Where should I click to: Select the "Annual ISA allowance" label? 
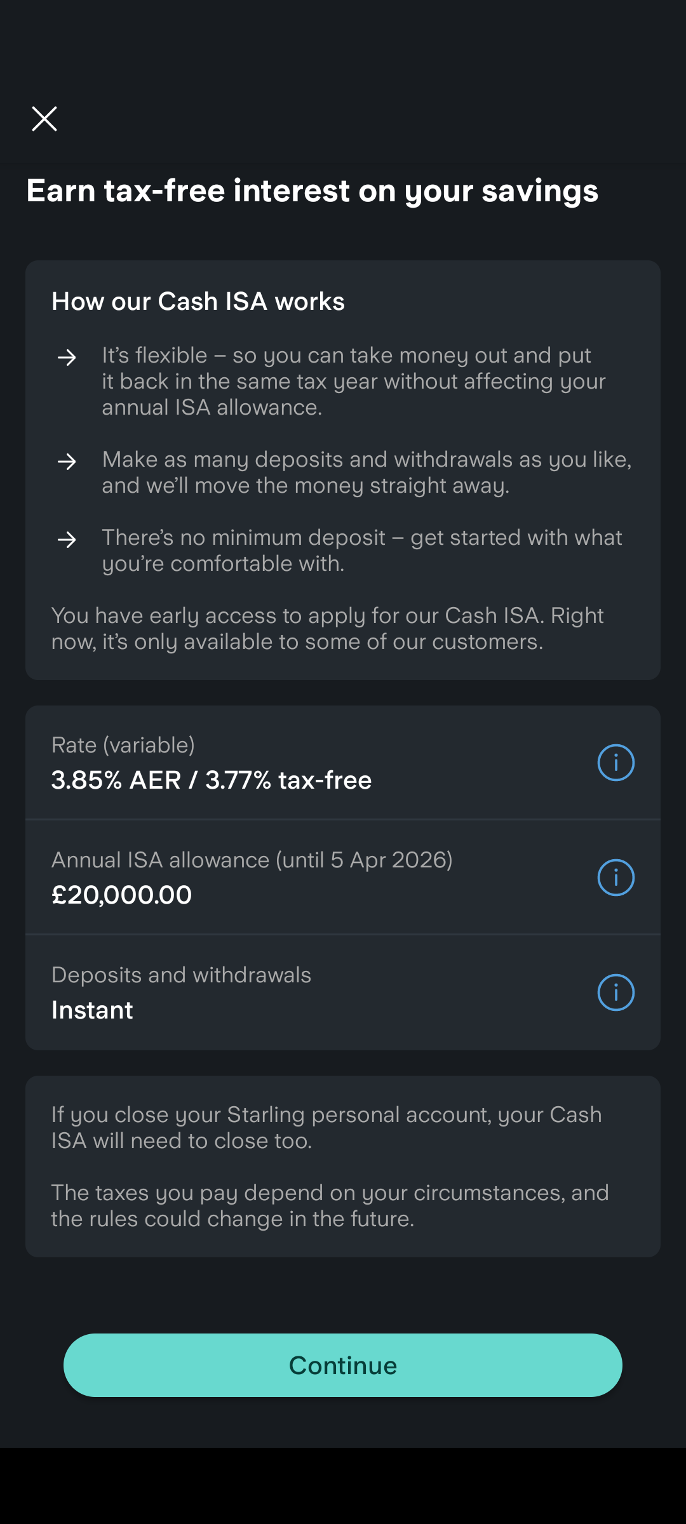(x=252, y=860)
